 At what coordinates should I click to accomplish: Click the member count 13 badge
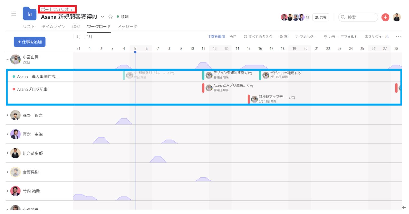point(307,17)
